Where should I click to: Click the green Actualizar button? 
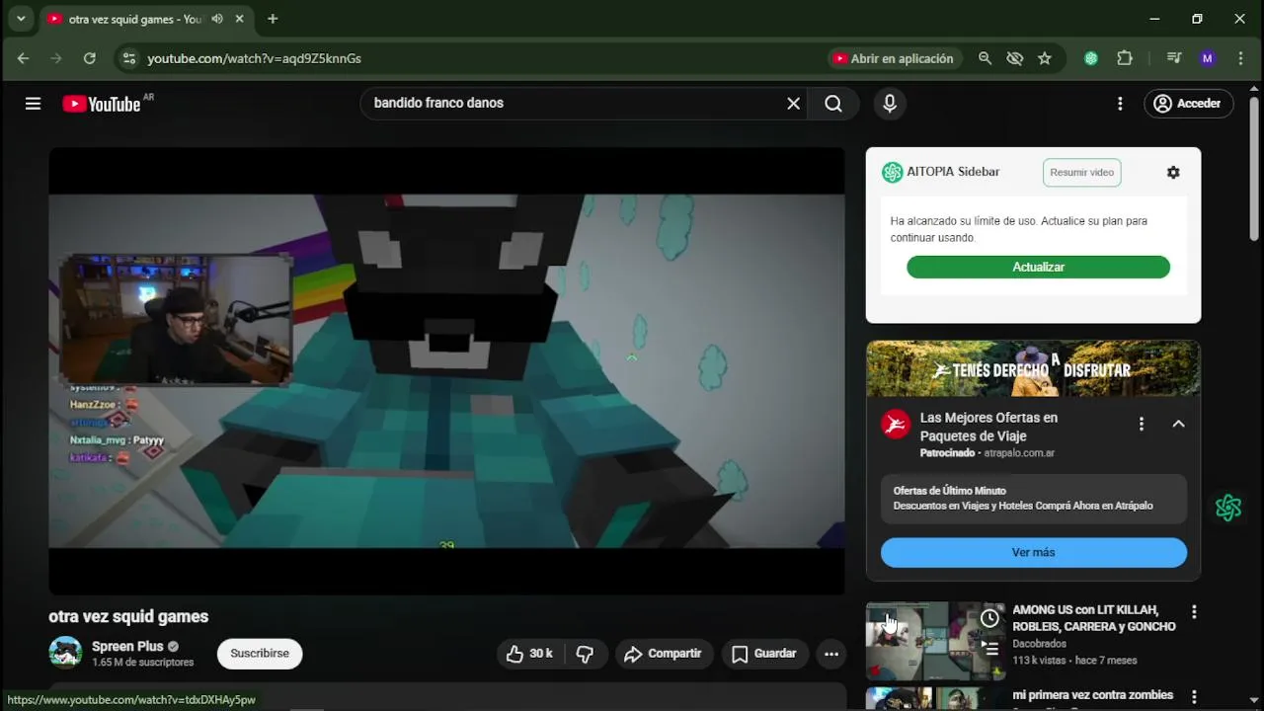tap(1038, 268)
